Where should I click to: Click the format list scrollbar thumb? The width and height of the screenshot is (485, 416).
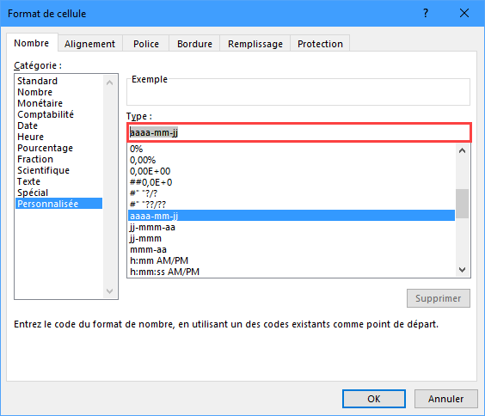point(462,204)
